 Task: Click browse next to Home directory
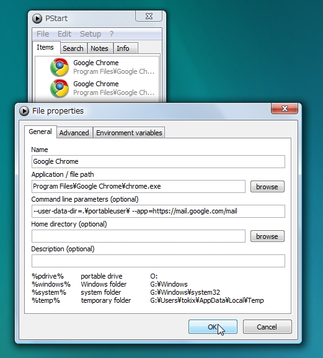click(267, 236)
